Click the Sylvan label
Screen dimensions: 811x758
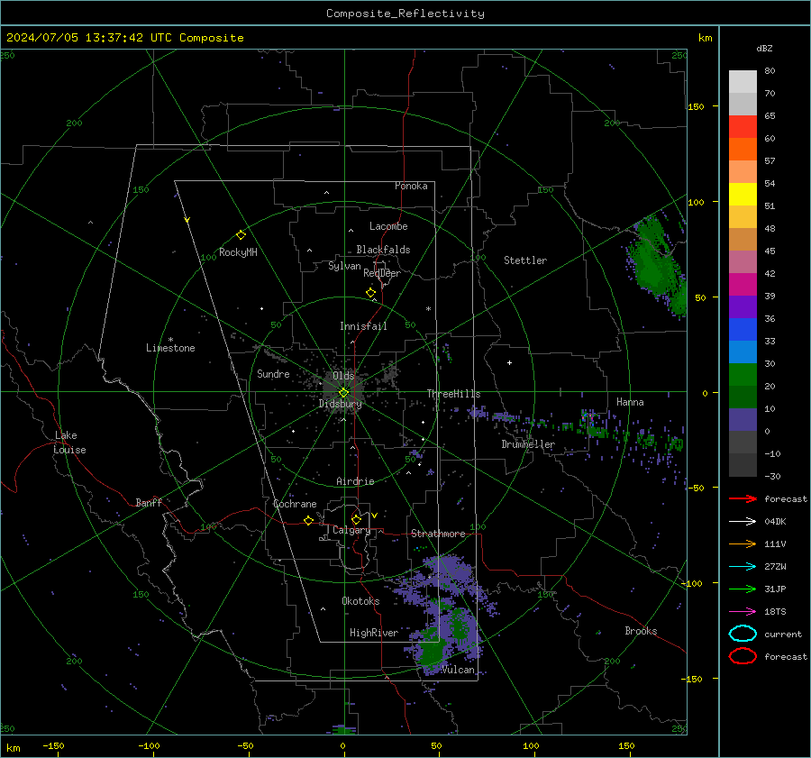pos(344,266)
